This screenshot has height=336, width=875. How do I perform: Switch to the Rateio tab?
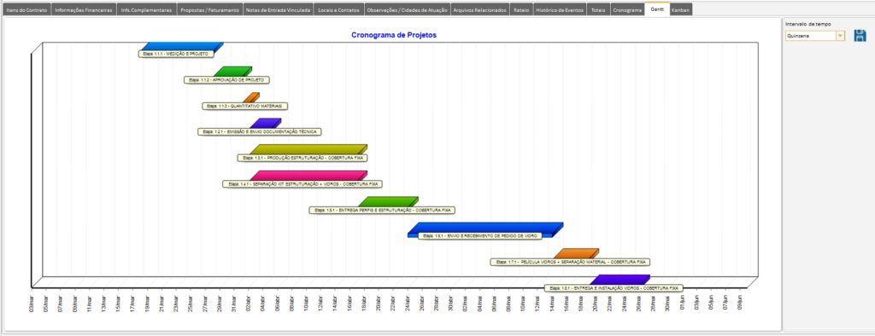(x=521, y=10)
